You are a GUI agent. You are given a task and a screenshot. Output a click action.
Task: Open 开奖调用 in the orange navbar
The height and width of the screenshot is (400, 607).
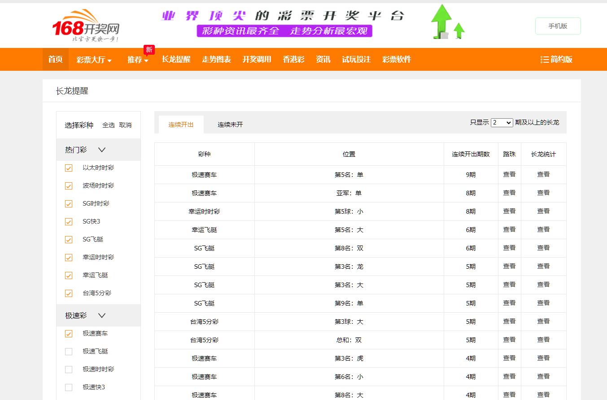coord(256,59)
